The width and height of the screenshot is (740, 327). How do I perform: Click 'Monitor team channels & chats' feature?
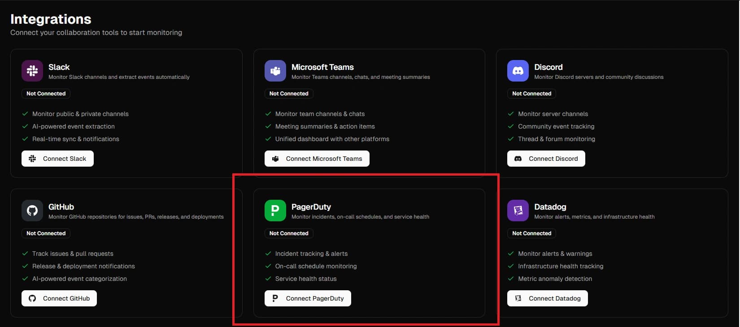pyautogui.click(x=320, y=114)
